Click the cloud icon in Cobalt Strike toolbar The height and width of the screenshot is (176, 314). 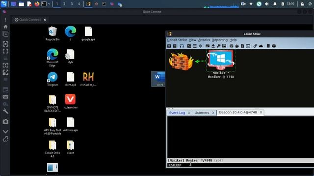pyautogui.click(x=261, y=46)
